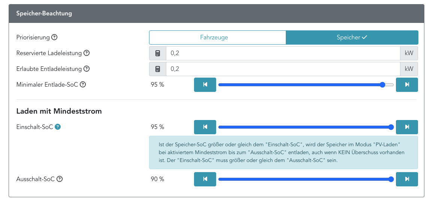436x201 pixels.
Task: Click calculator icon for Reservierte Ladeleistung
Action: [158, 53]
